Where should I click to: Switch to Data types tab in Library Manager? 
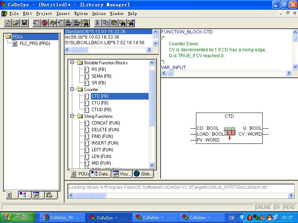point(101,174)
